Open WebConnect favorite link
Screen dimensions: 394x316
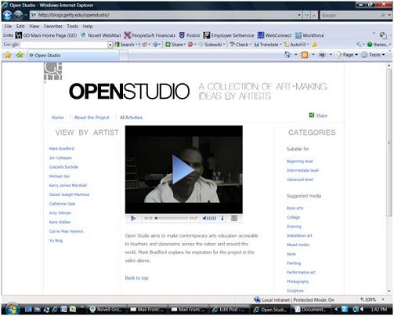(274, 35)
